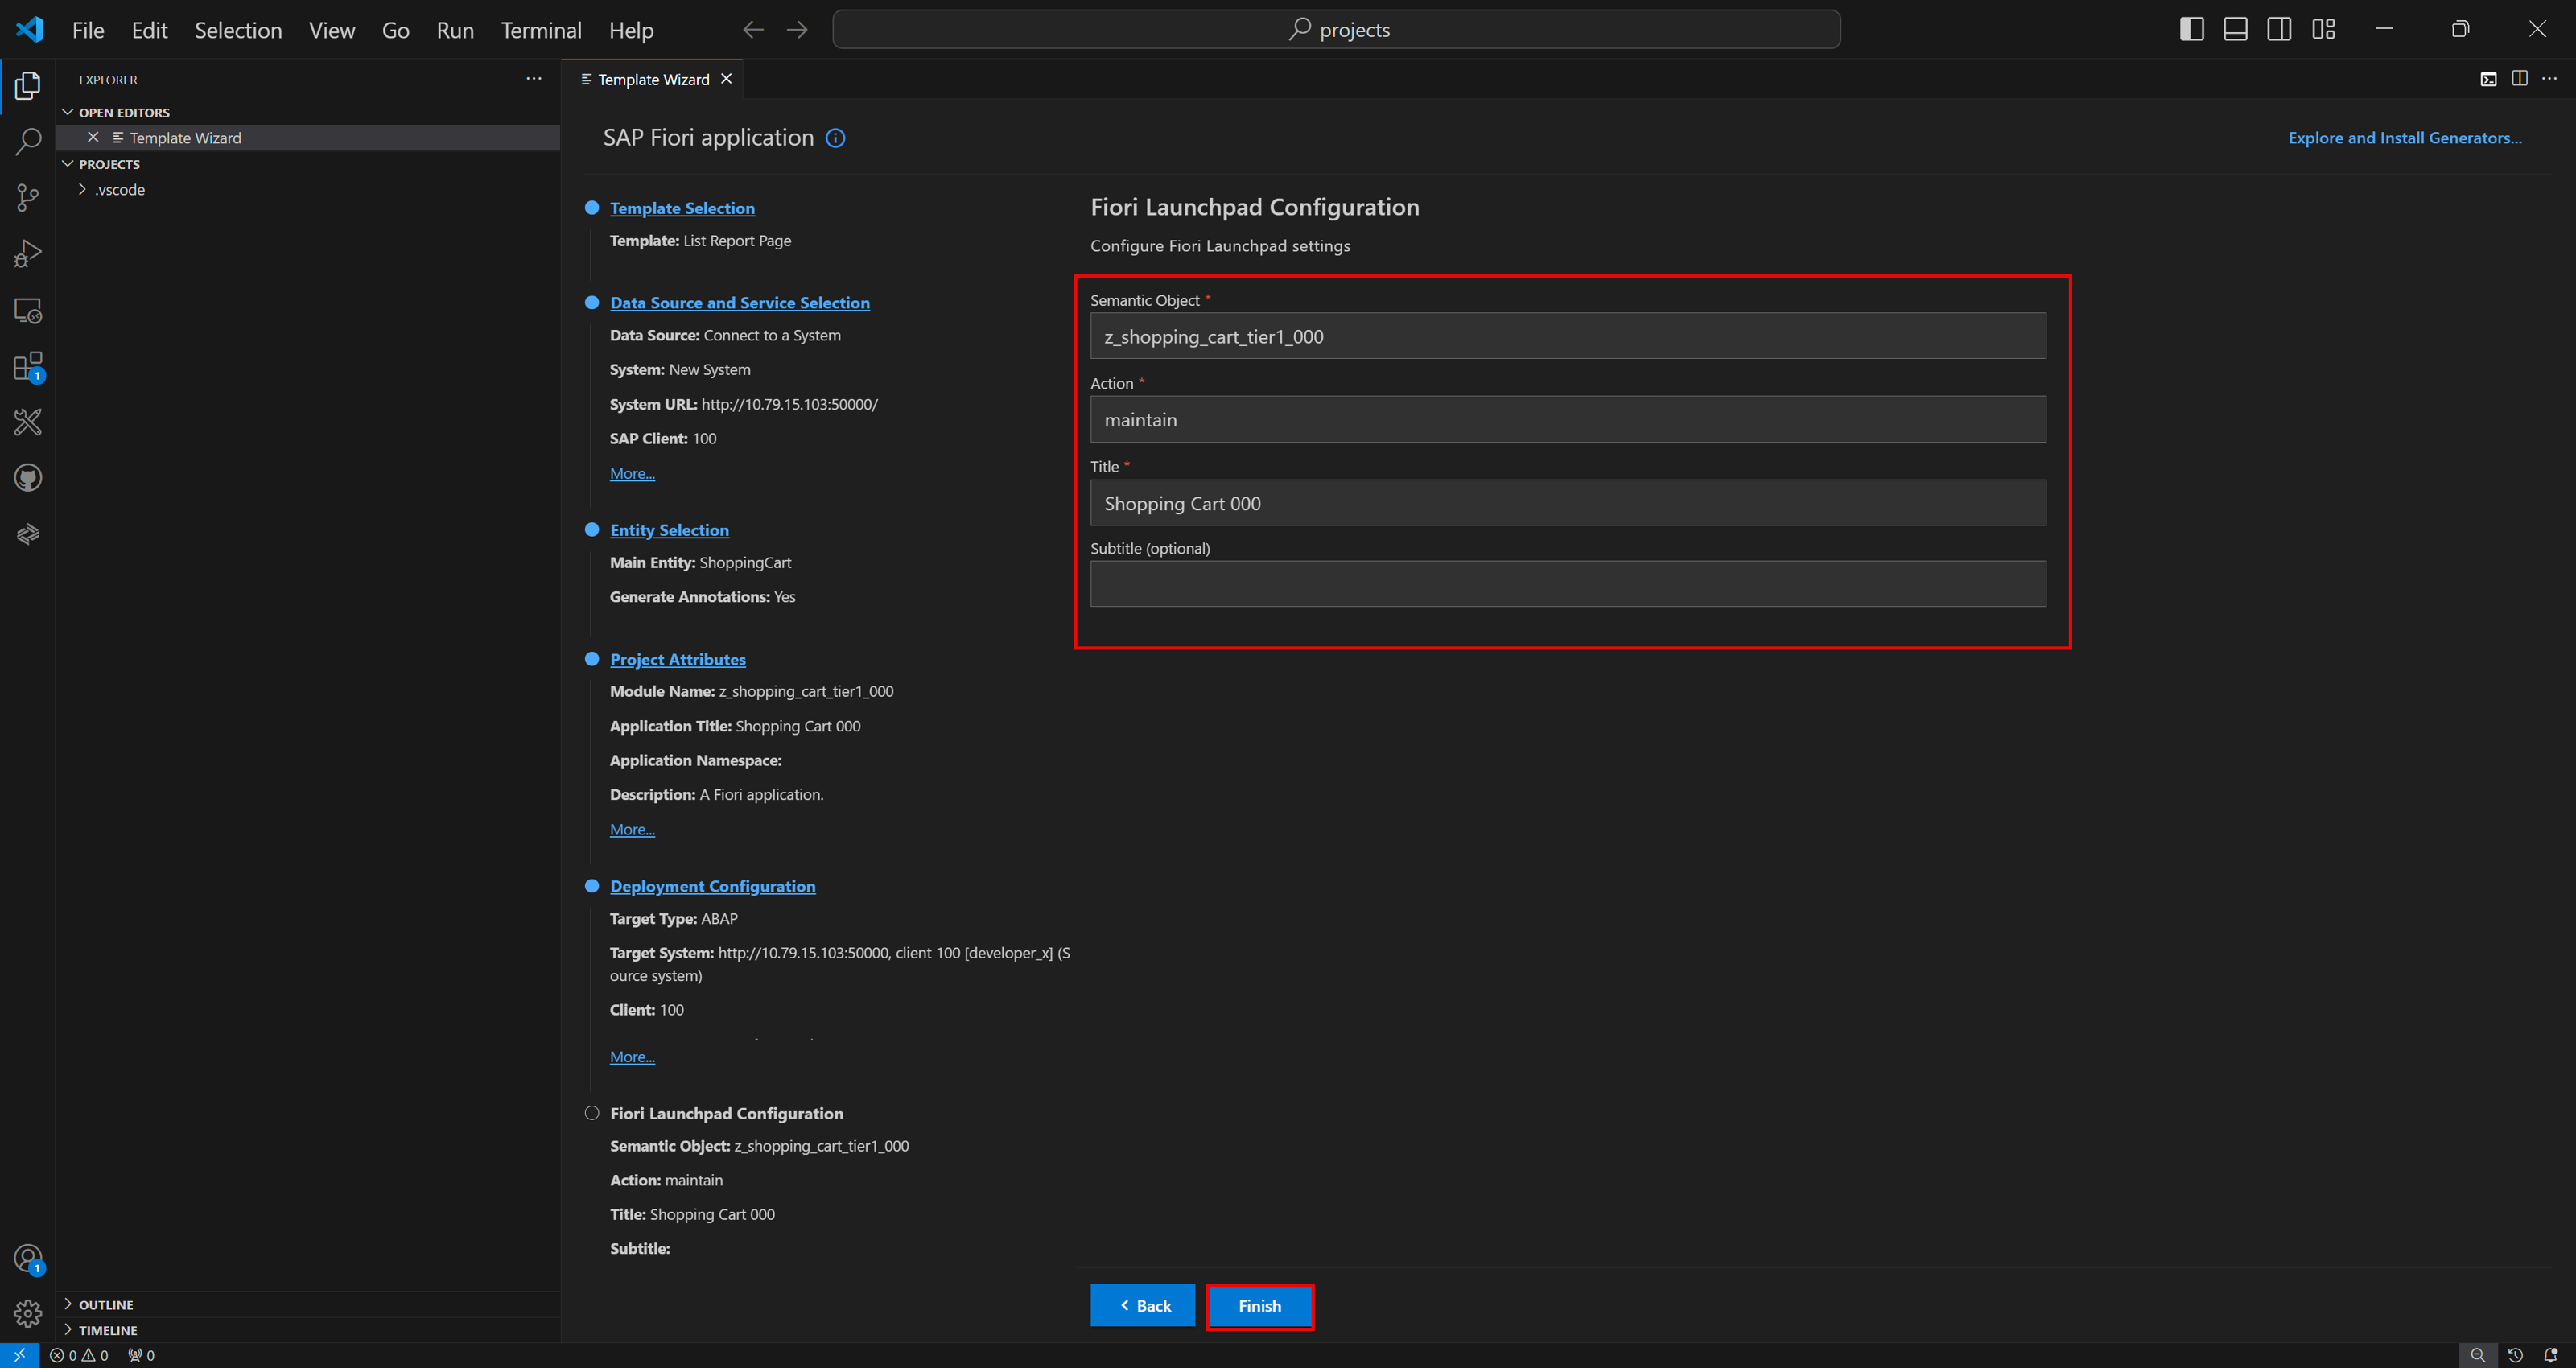Image resolution: width=2576 pixels, height=1368 pixels.
Task: Open the Terminal menu
Action: coord(541,30)
